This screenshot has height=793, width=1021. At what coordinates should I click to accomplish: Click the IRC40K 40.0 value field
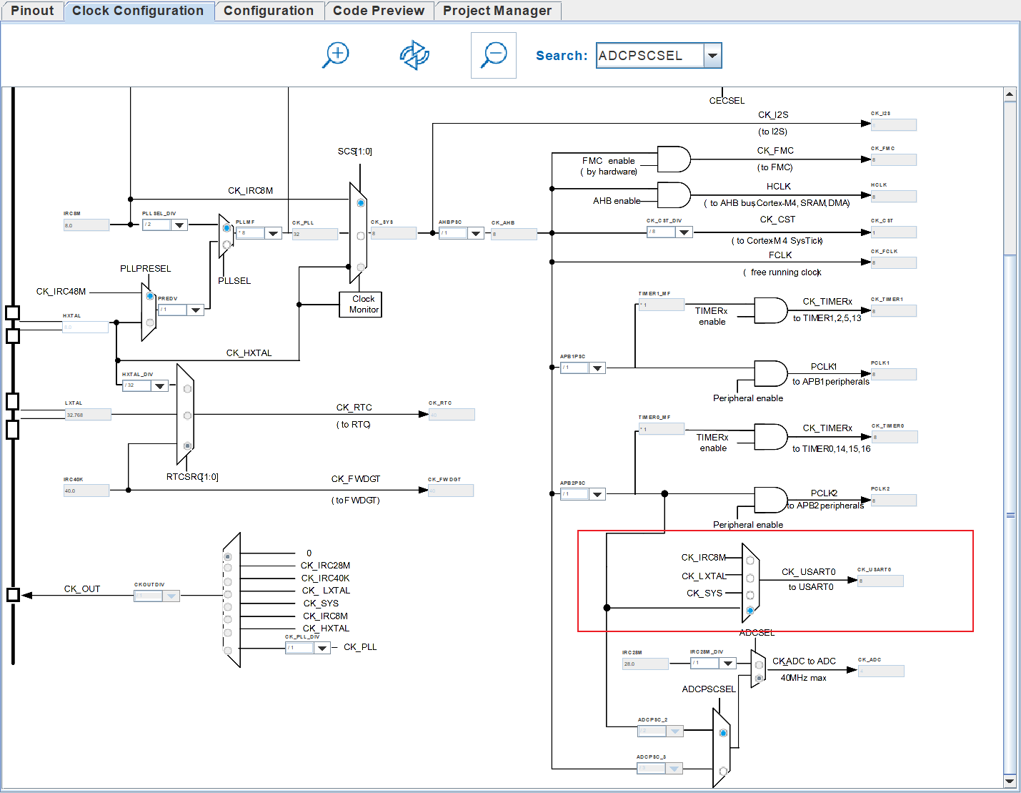click(x=86, y=491)
